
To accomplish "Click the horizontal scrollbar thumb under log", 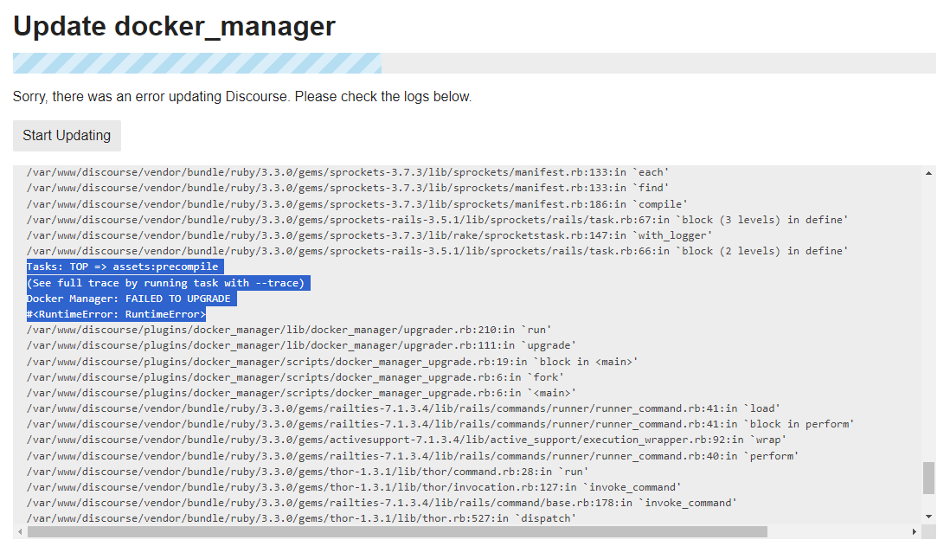I will coord(397,532).
